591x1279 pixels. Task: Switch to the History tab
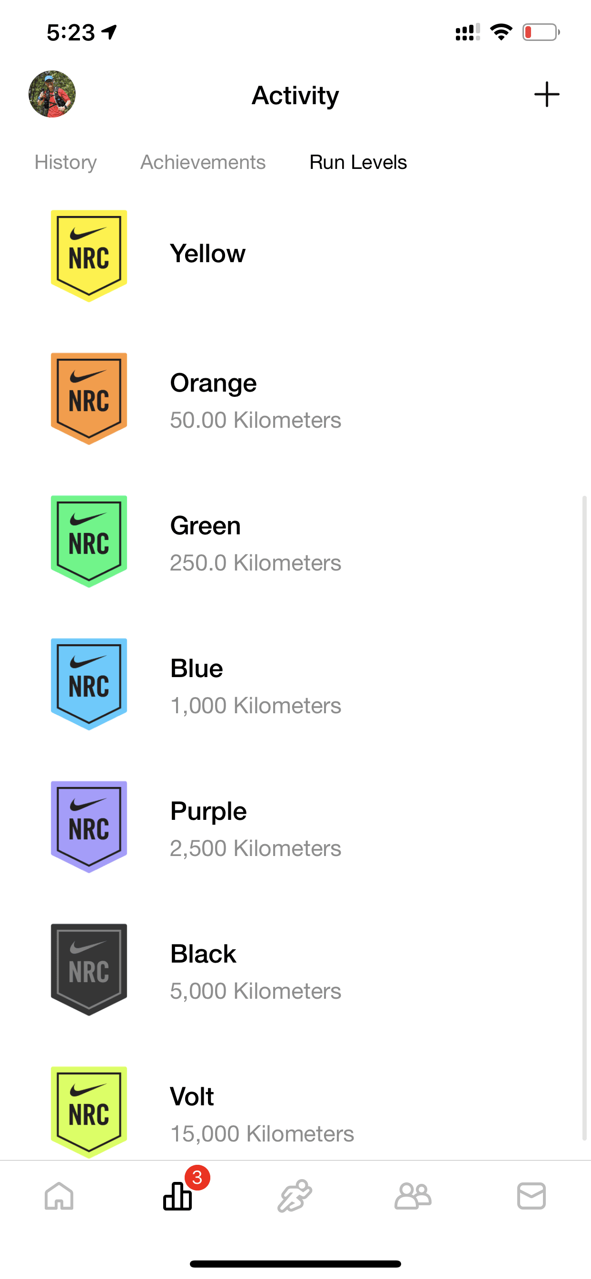[x=66, y=162]
